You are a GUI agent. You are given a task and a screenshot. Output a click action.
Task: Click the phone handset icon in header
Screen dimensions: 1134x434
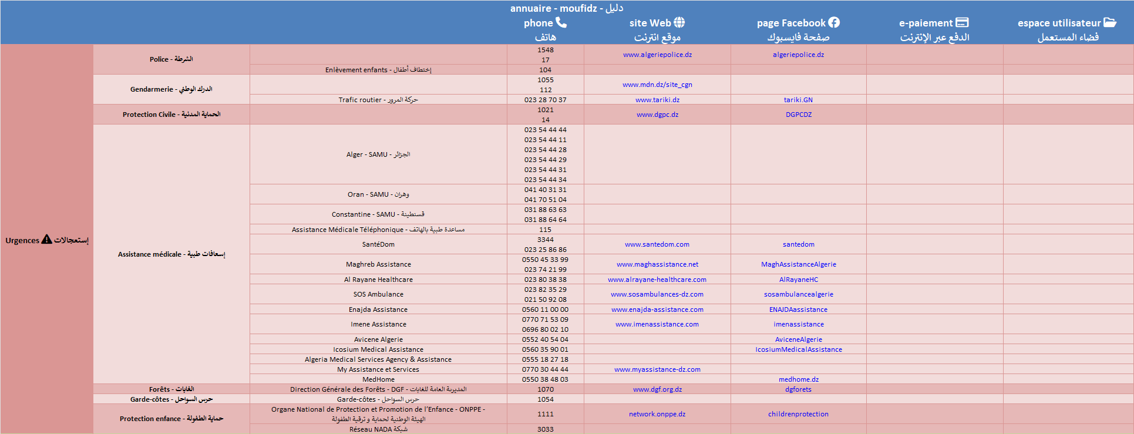tap(561, 22)
